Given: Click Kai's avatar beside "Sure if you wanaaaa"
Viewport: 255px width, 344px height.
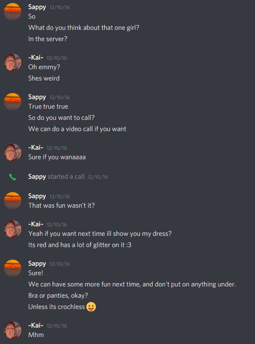Looking at the screenshot, I should 13,152.
